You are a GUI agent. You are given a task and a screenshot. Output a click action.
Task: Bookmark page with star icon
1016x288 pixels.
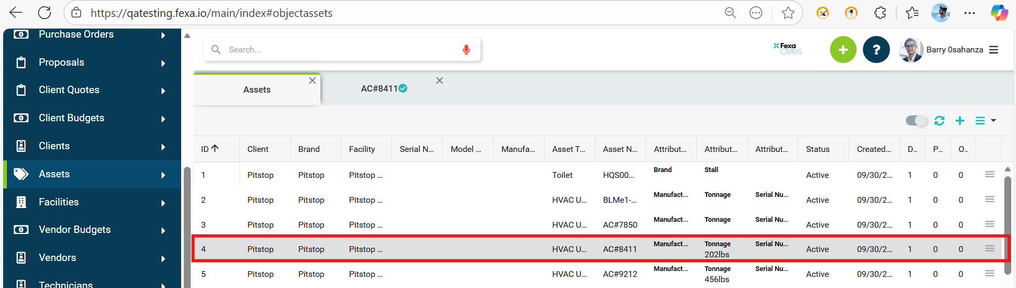[x=788, y=13]
